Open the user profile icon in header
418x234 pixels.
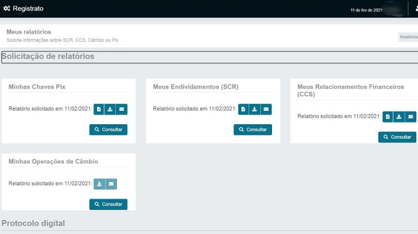[415, 9]
